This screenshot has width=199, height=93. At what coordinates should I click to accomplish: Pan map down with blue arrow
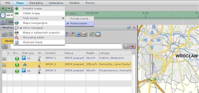coord(152,47)
